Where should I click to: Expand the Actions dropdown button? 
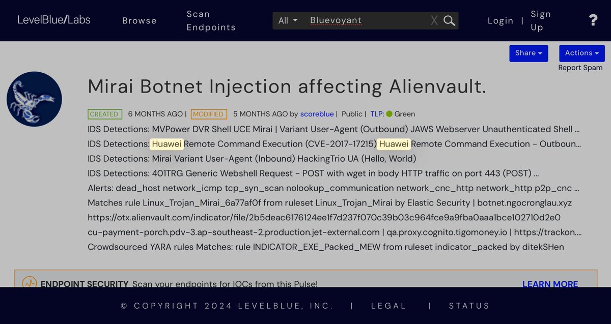coord(581,53)
